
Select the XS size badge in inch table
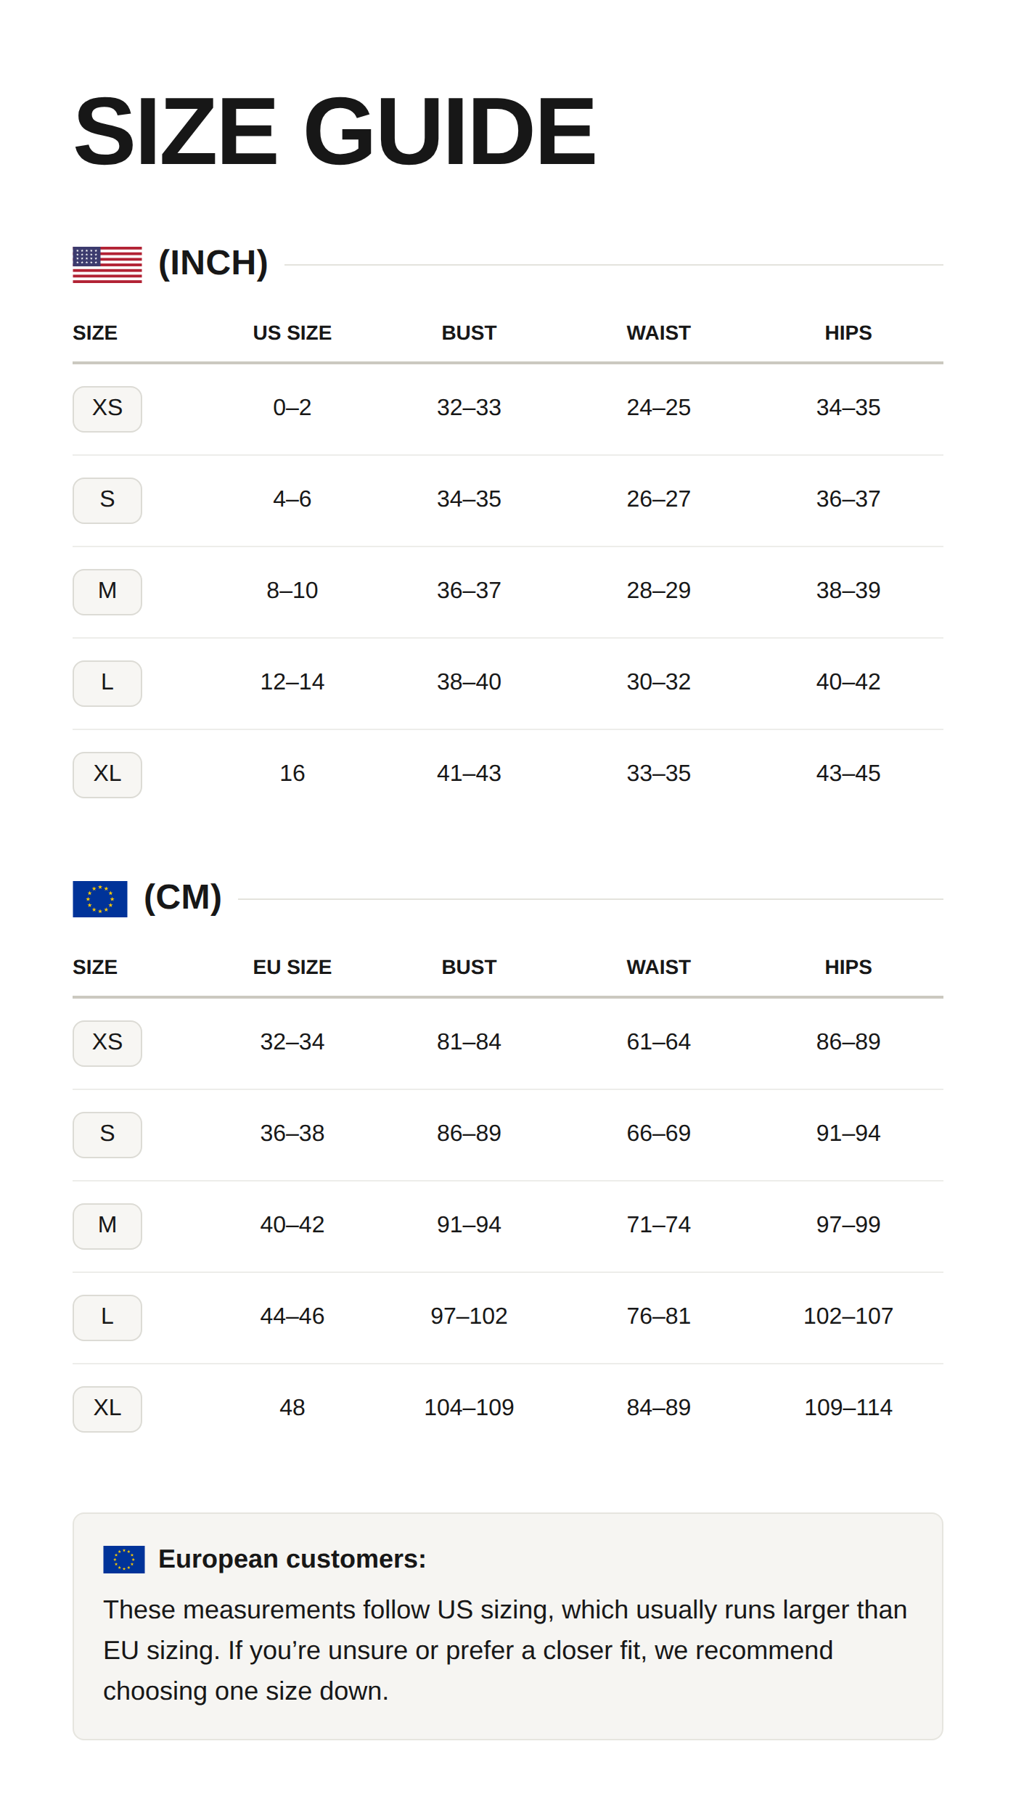pyautogui.click(x=107, y=409)
